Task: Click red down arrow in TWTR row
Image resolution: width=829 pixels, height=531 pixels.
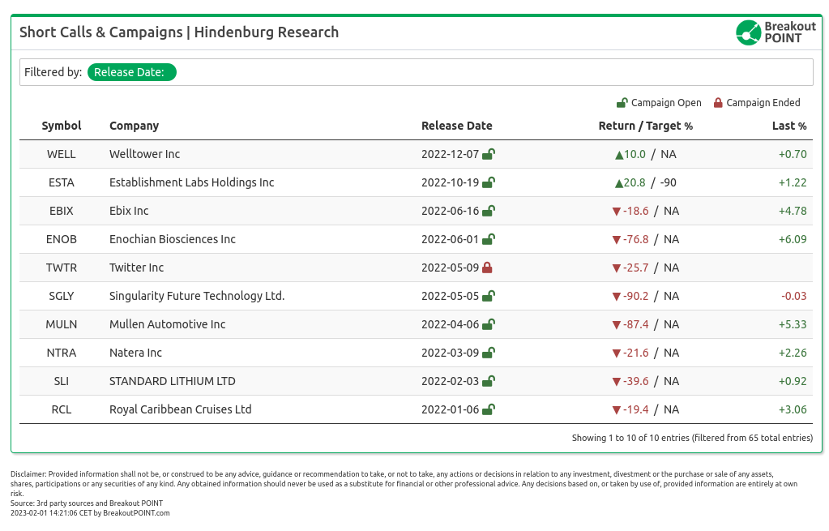Action: [x=617, y=268]
